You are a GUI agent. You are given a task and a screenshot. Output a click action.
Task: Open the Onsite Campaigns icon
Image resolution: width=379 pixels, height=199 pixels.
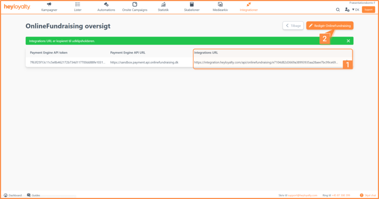pos(135,4)
